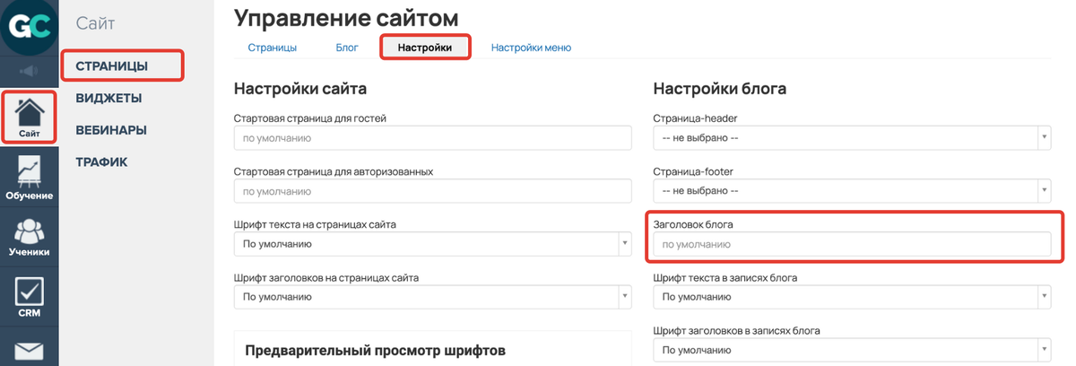Click the Управление сайтом page title
Image resolution: width=1076 pixels, height=366 pixels.
click(345, 17)
